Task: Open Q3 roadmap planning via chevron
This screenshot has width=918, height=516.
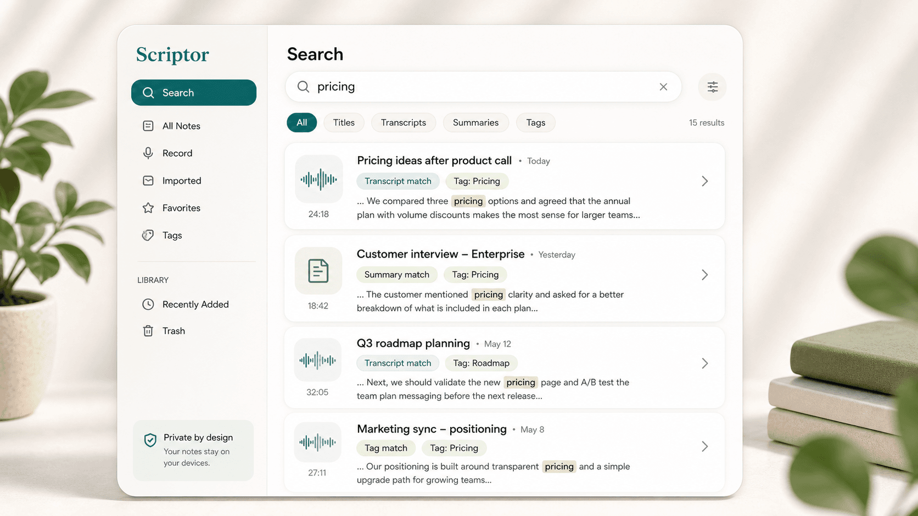Action: (704, 364)
